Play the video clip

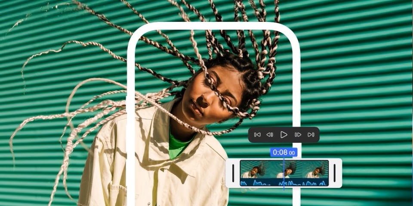(x=284, y=135)
